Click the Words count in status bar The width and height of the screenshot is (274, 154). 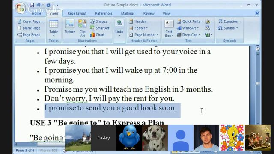point(48,150)
